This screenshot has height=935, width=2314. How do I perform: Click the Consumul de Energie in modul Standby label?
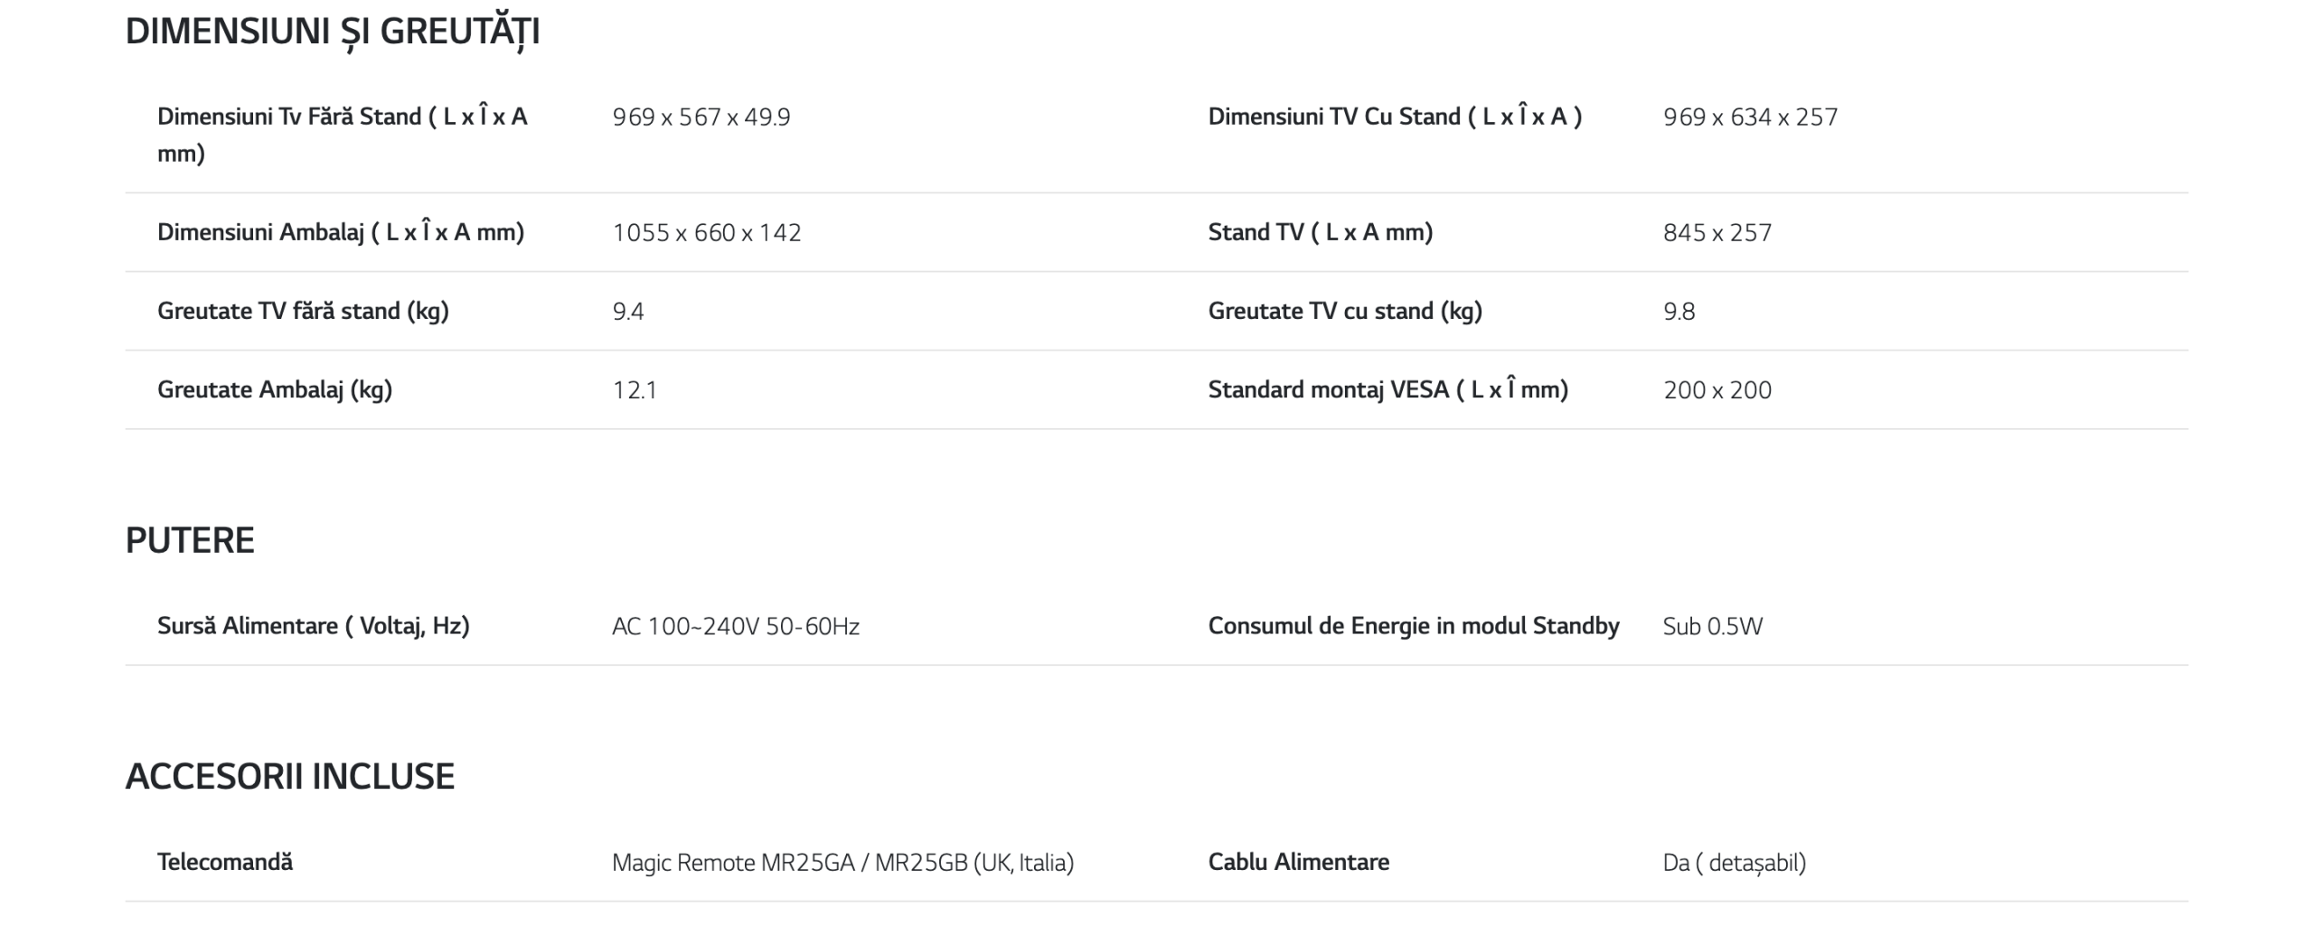point(1413,626)
